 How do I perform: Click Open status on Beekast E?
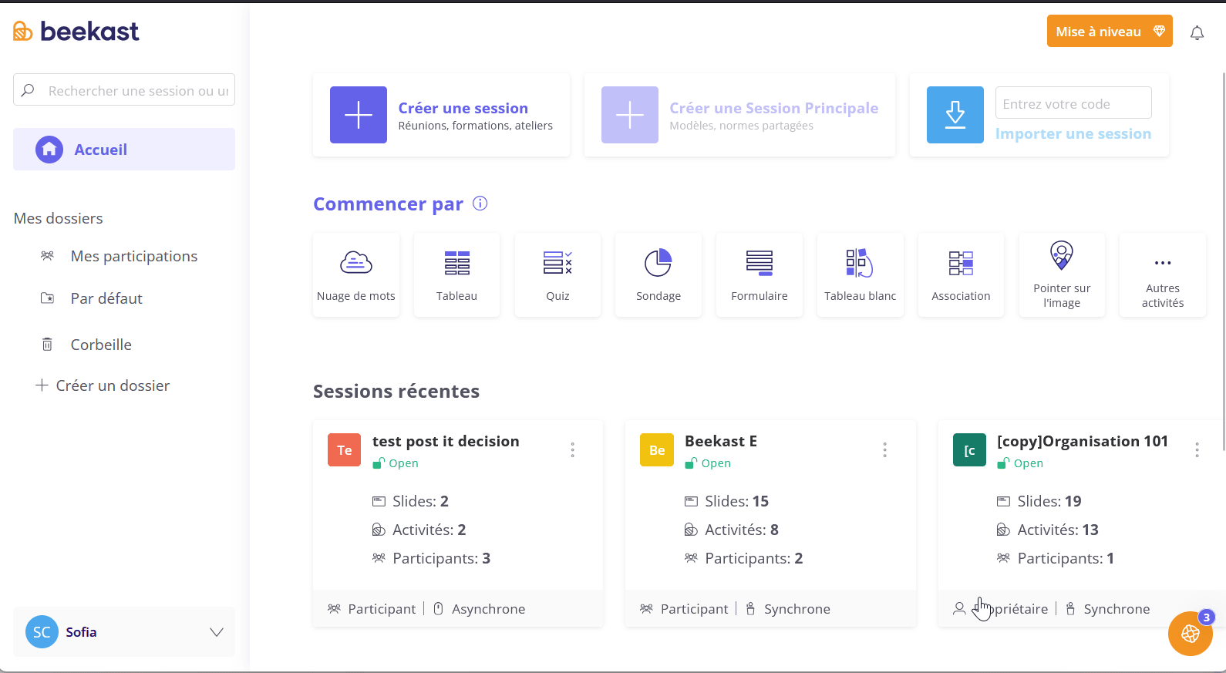pyautogui.click(x=708, y=463)
